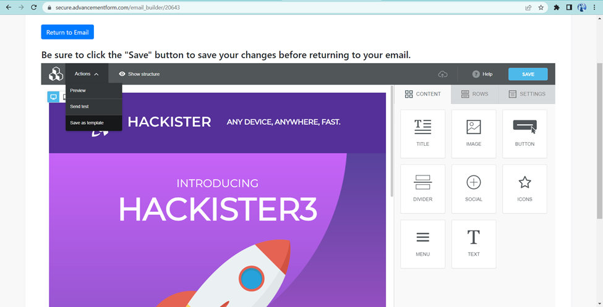The width and height of the screenshot is (603, 307).
Task: Select the Title content block
Action: click(x=422, y=133)
